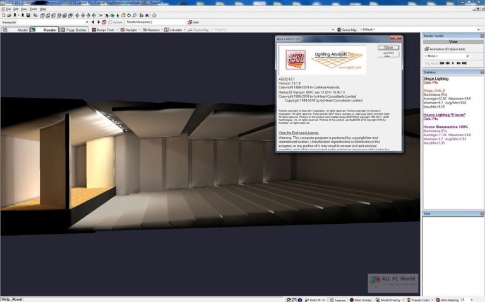The height and width of the screenshot is (302, 485).
Task: Click the Save (floppy disk) icon
Action: click(x=28, y=15)
